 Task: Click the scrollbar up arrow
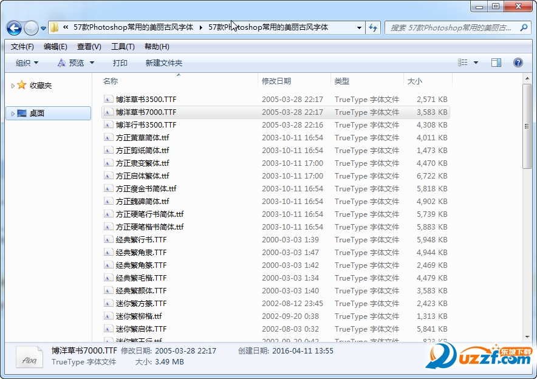pos(527,79)
